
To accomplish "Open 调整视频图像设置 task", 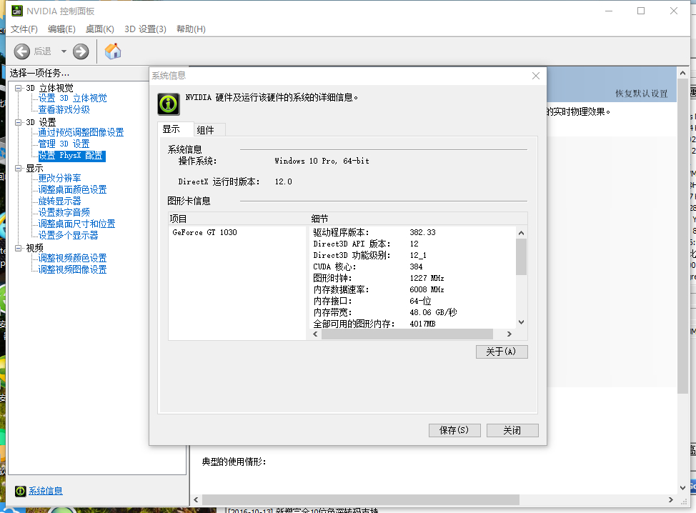I will pos(72,269).
